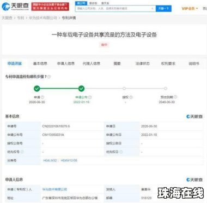
Task: Click publication number CN113950031A
Action: (x=53, y=135)
